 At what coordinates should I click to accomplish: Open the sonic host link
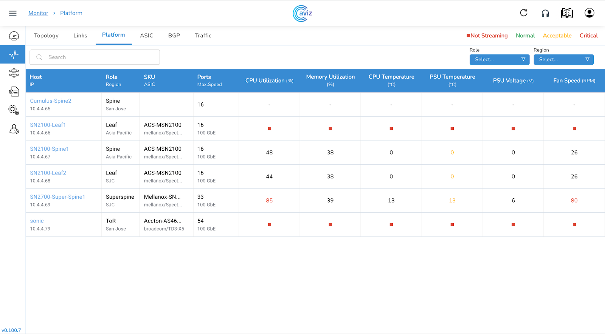(37, 221)
